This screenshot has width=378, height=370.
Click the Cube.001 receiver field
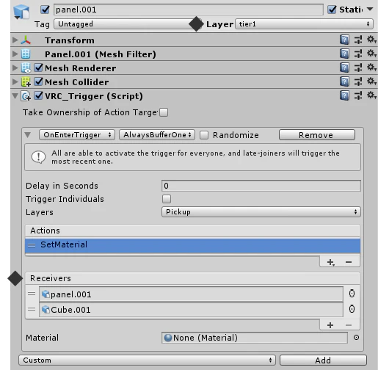pyautogui.click(x=191, y=310)
